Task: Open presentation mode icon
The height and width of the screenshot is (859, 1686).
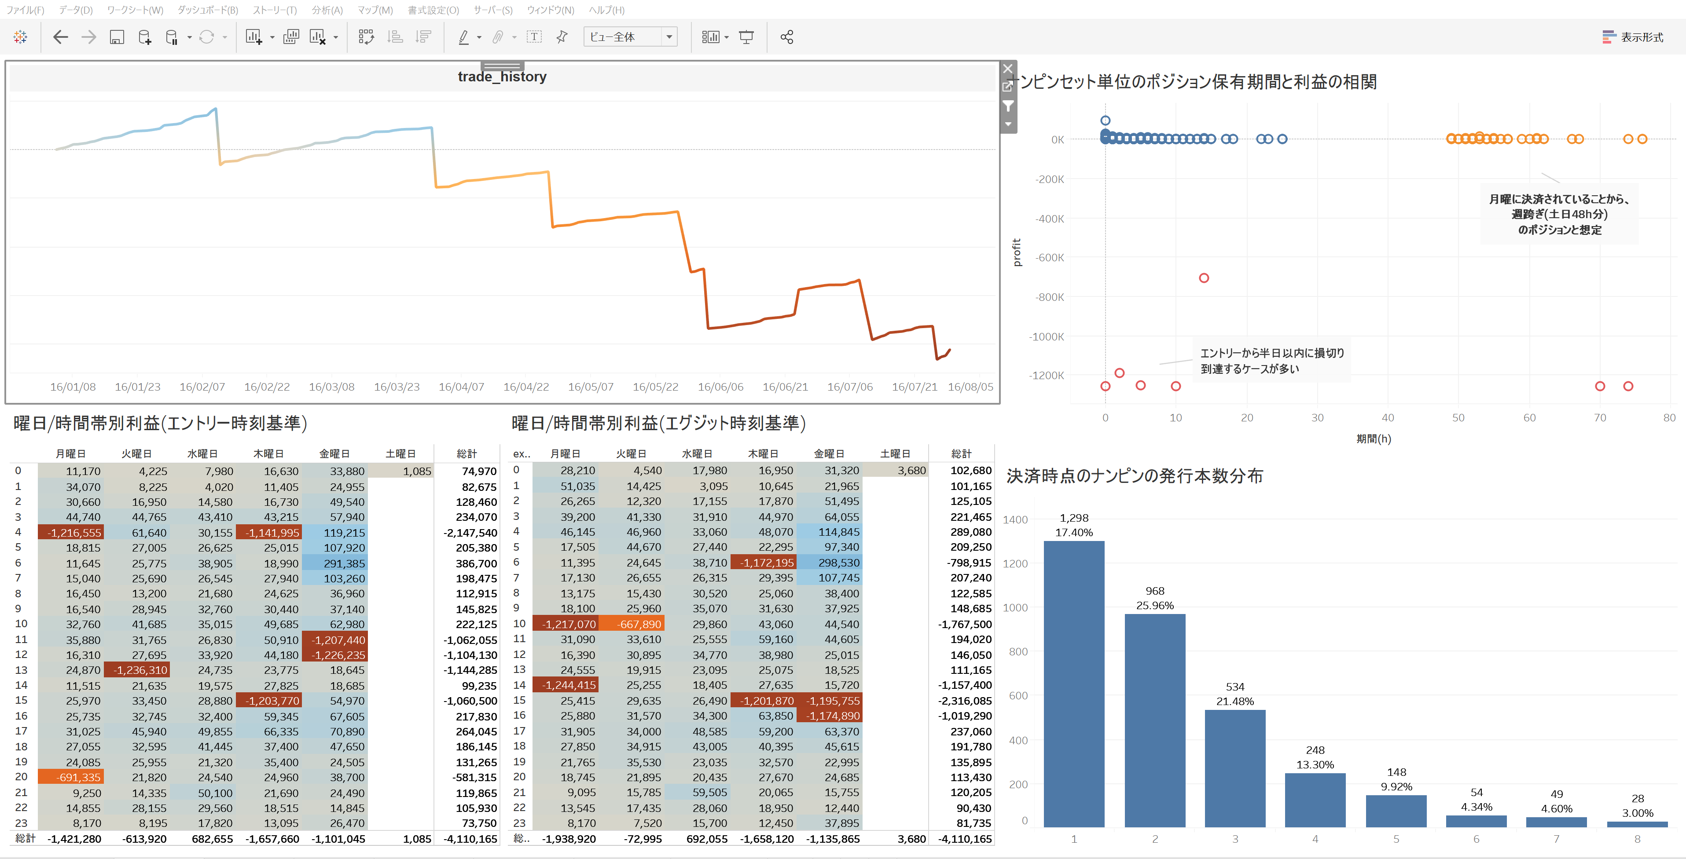Action: point(746,37)
